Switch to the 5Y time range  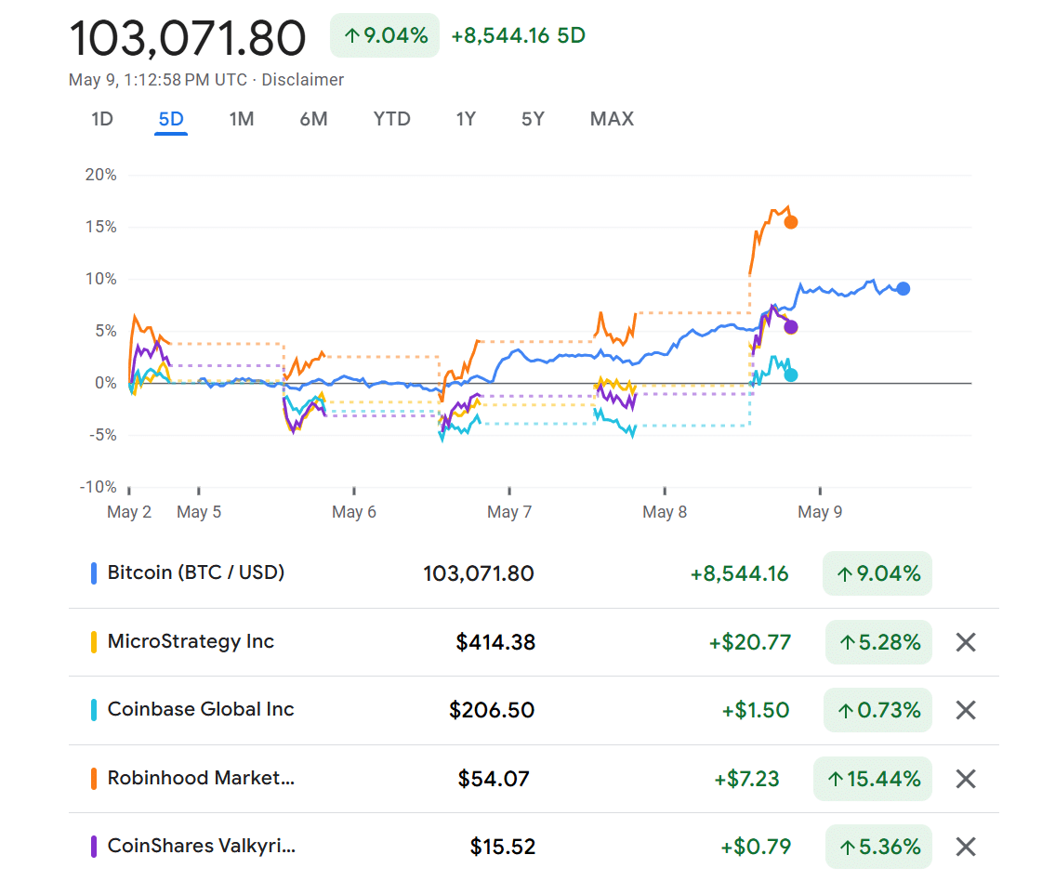tap(533, 119)
